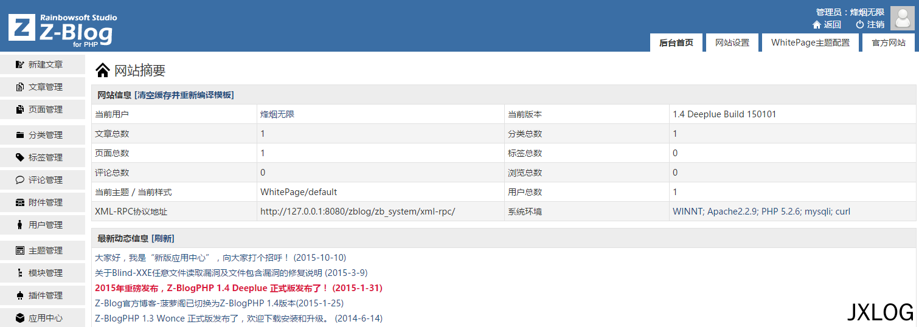This screenshot has width=919, height=327.
Task: Open 分类管理 in the sidebar
Action: click(43, 135)
